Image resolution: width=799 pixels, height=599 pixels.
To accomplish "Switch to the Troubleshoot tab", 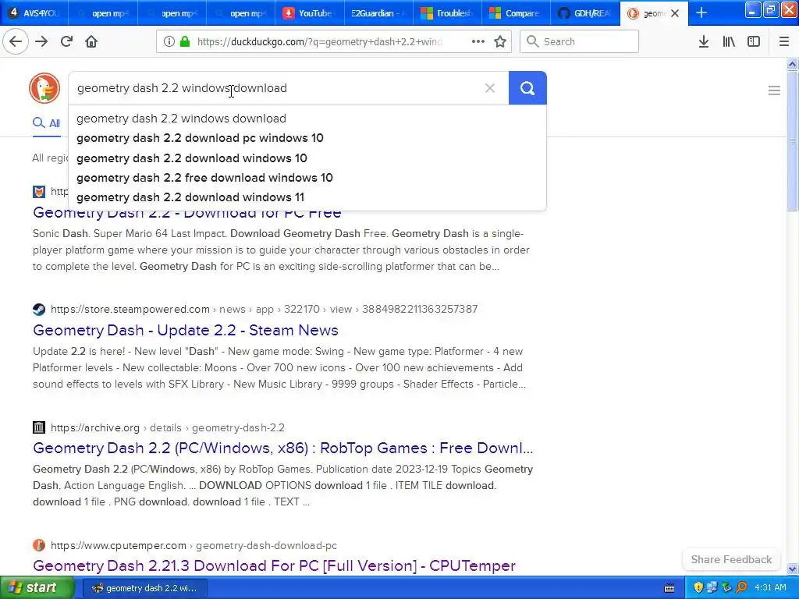I will click(x=447, y=13).
